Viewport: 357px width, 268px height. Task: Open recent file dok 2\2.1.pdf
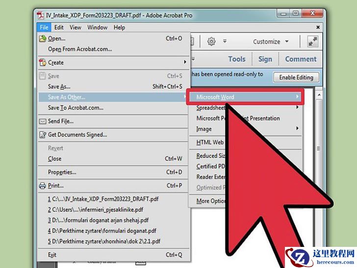[x=114, y=241]
